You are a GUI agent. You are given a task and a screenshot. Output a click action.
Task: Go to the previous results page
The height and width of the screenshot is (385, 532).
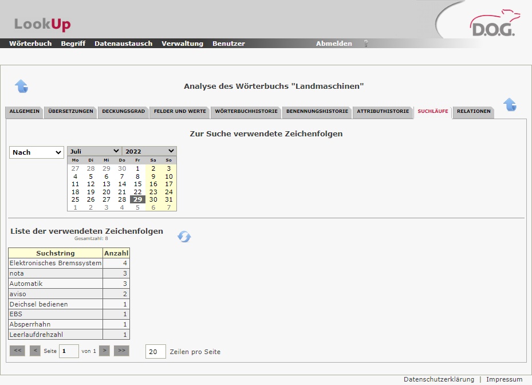(35, 351)
